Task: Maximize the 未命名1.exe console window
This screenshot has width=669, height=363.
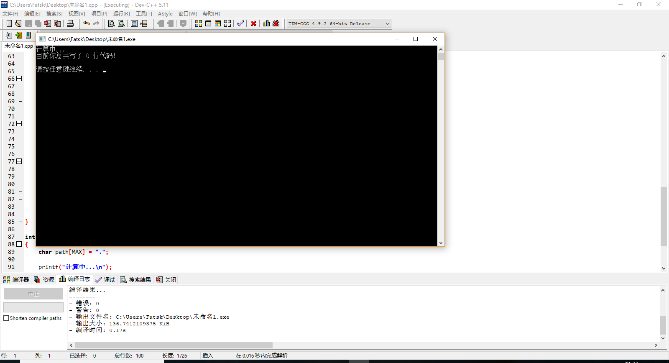Action: pyautogui.click(x=416, y=39)
